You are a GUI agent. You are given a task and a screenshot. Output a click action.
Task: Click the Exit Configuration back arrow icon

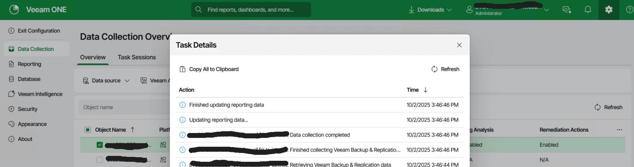tap(11, 31)
